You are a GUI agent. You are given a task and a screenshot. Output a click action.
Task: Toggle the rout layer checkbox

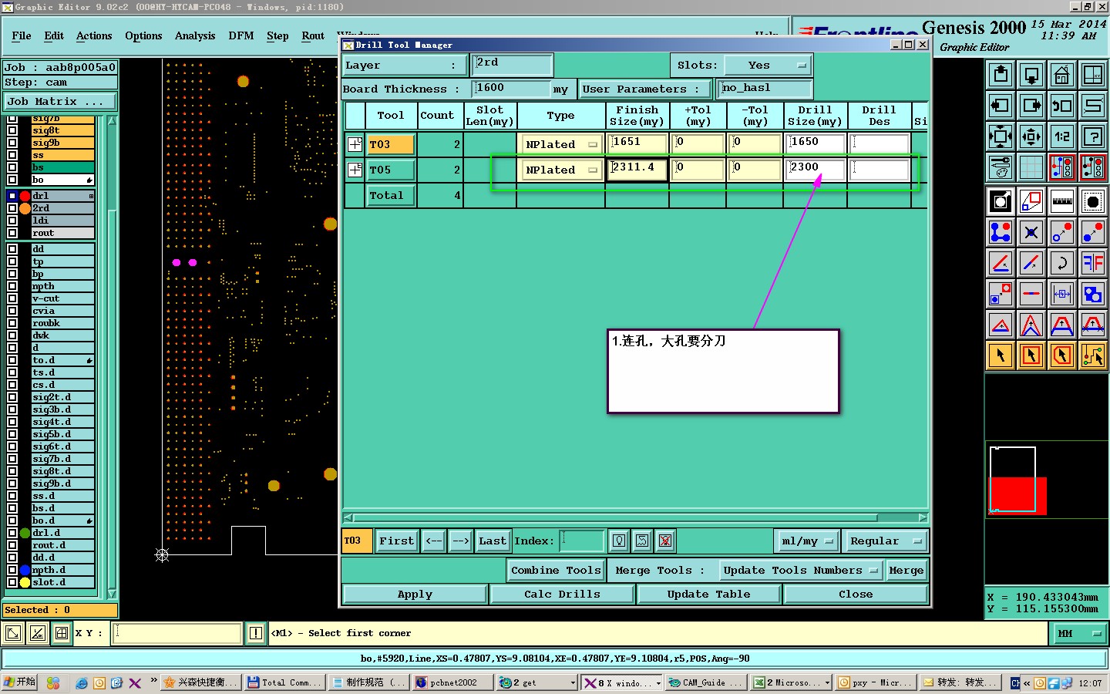12,233
